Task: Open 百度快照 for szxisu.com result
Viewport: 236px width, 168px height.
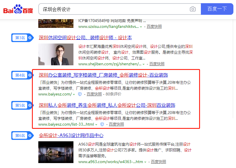Action: [154, 27]
